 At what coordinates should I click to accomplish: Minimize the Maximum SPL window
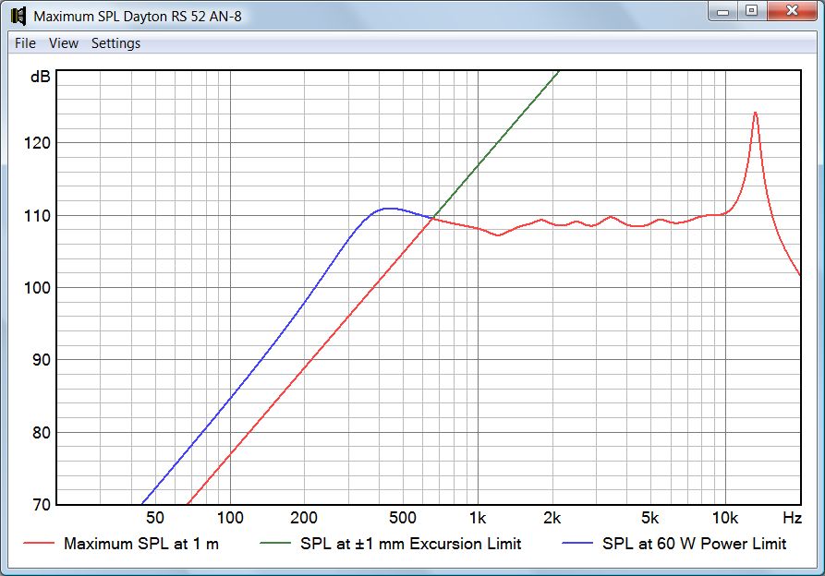(x=723, y=11)
